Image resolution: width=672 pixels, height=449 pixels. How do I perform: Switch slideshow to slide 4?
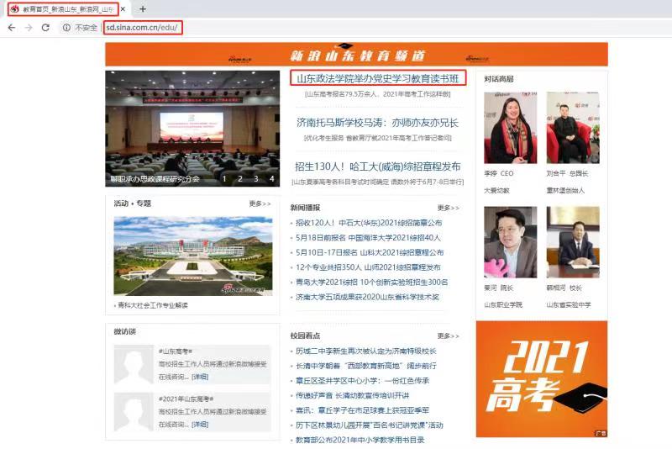[x=271, y=179]
